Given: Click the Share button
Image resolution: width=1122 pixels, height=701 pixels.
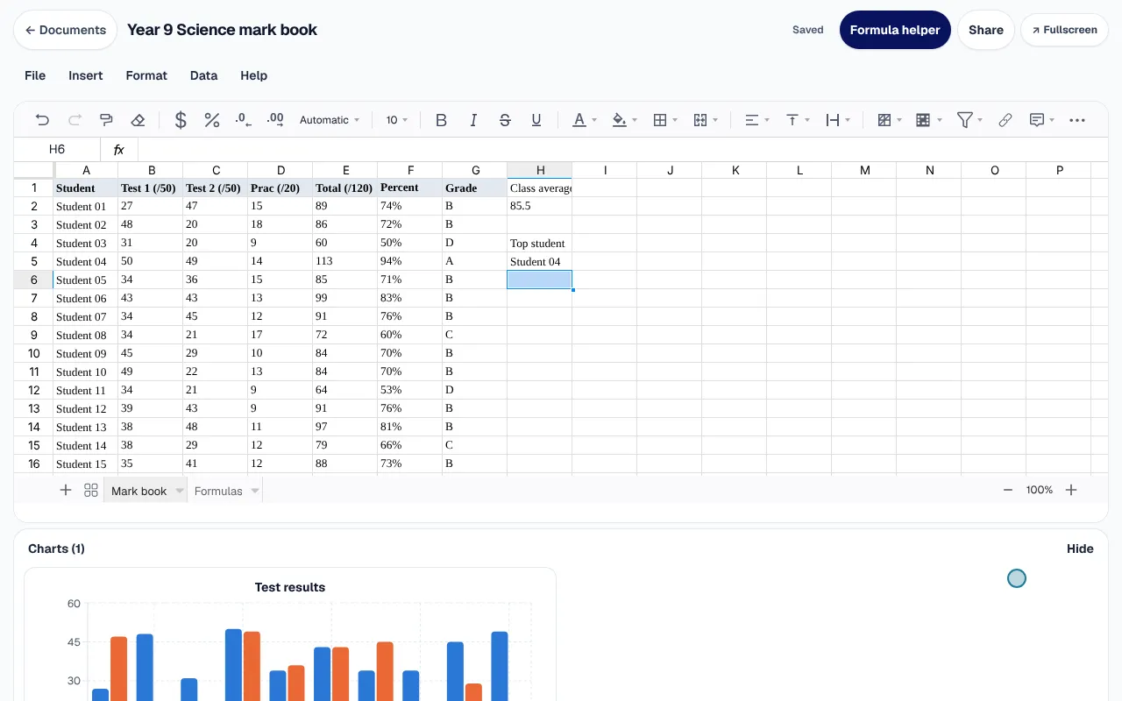Looking at the screenshot, I should [986, 30].
